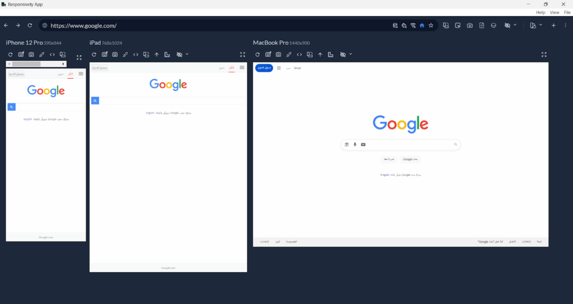Click the Google search box in iPad preview
The height and width of the screenshot is (304, 573).
tap(172, 101)
